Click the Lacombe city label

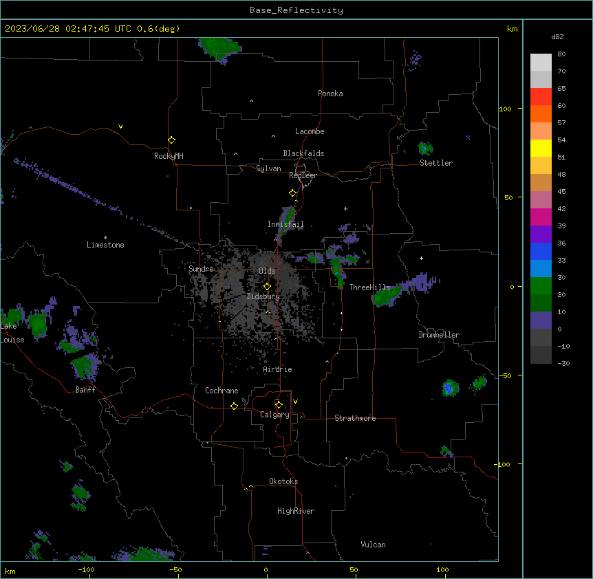tap(310, 131)
